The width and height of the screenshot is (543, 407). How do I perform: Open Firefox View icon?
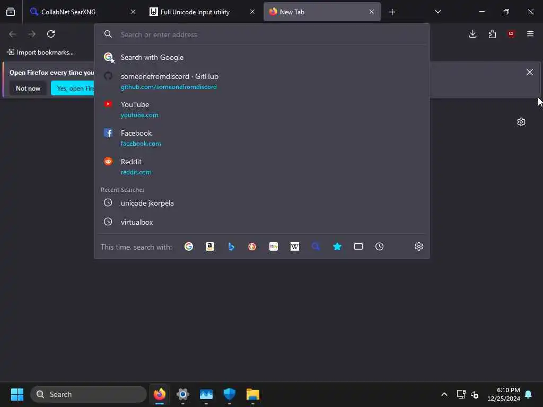[x=11, y=12]
